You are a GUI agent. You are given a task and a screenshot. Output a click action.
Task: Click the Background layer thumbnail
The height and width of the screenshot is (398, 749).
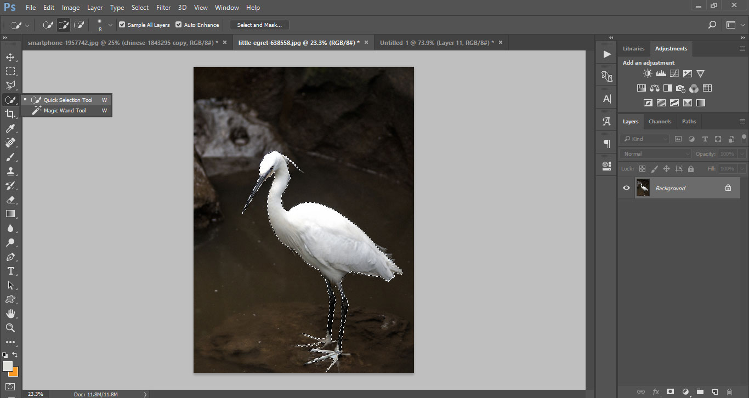pos(643,188)
